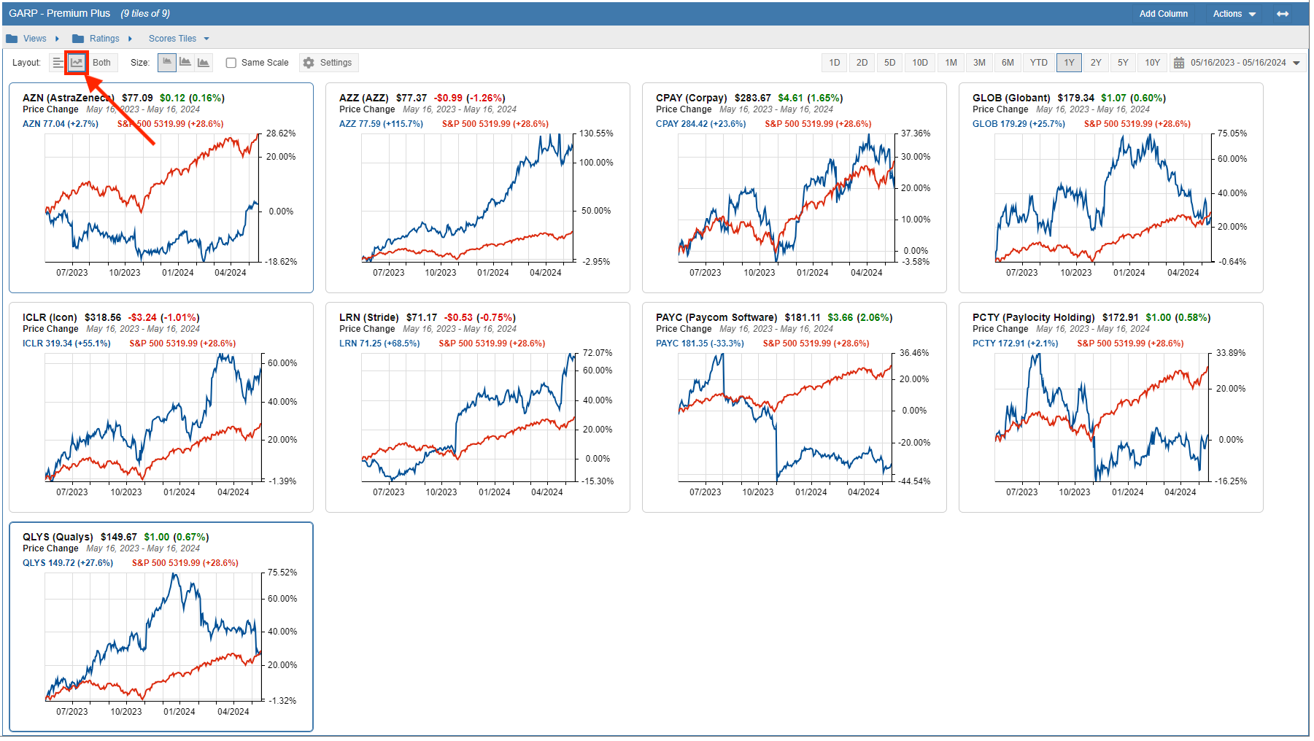Select the 5Y time period
This screenshot has width=1314, height=741.
pyautogui.click(x=1123, y=63)
